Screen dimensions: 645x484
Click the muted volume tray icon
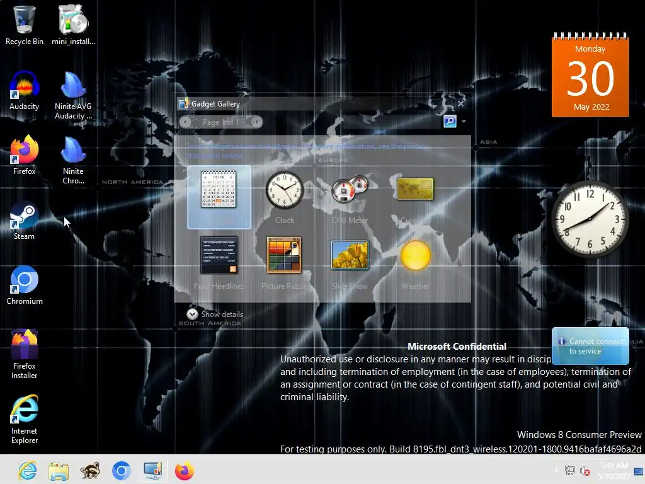click(x=585, y=470)
